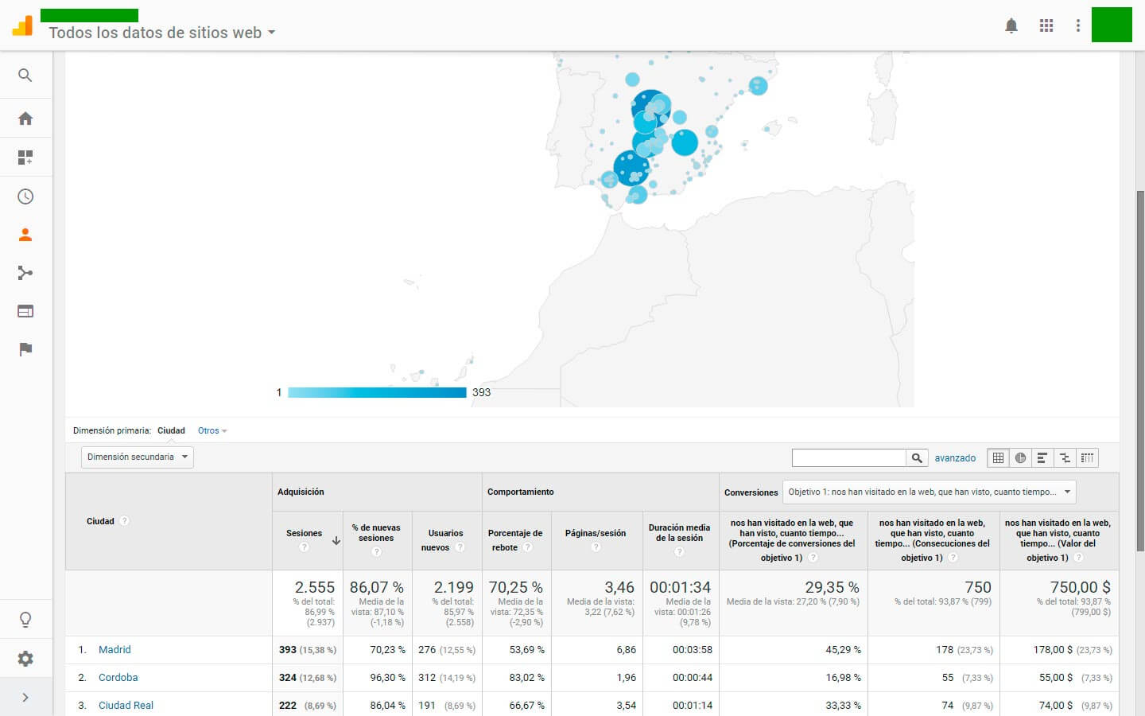This screenshot has height=716, width=1145.
Task: Open the three-dot options menu
Action: pos(1078,25)
